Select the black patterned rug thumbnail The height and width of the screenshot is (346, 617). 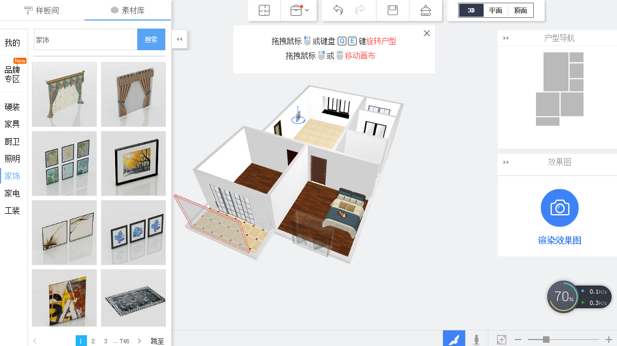coord(133,298)
